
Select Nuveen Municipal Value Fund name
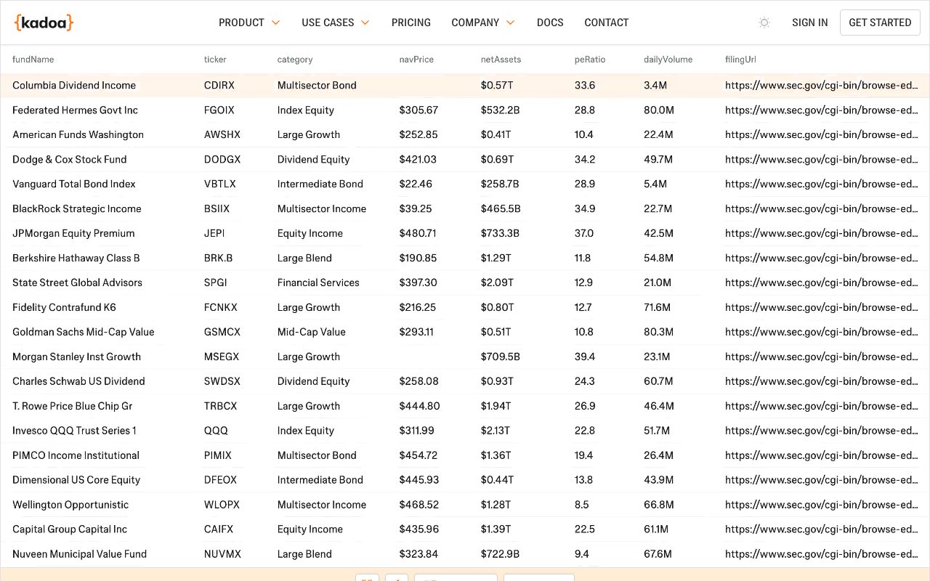point(79,554)
